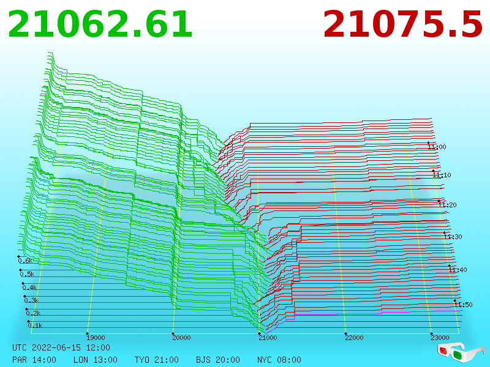The width and height of the screenshot is (490, 367).
Task: Select the 11:40 time axis marker
Action: click(458, 270)
